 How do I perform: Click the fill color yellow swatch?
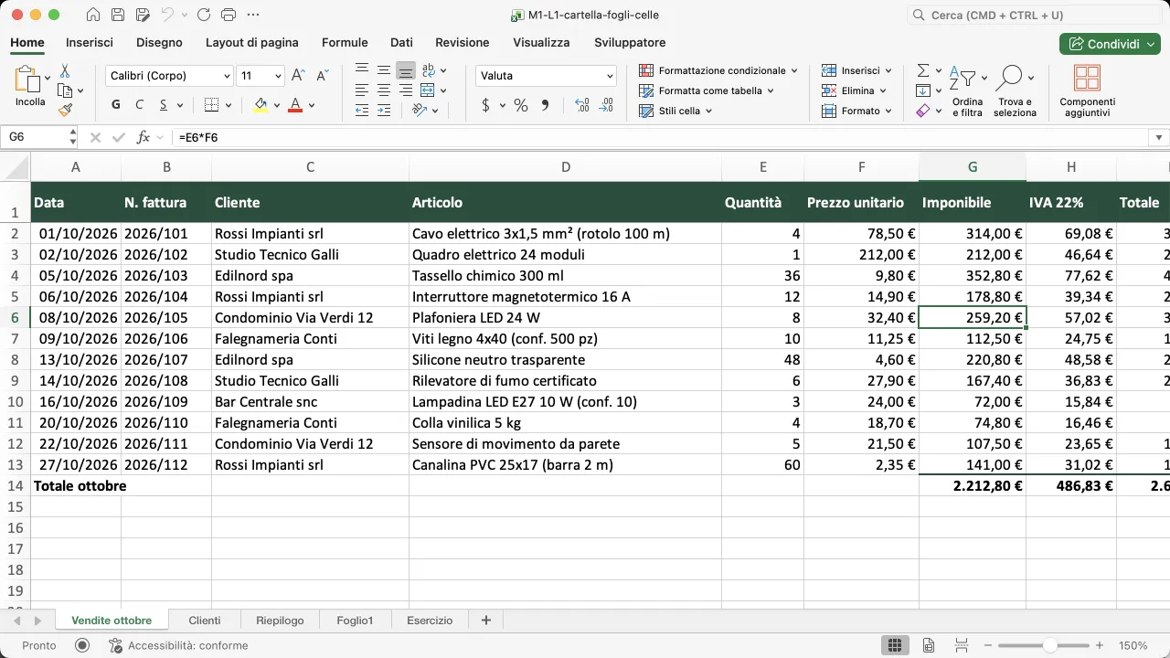point(261,105)
